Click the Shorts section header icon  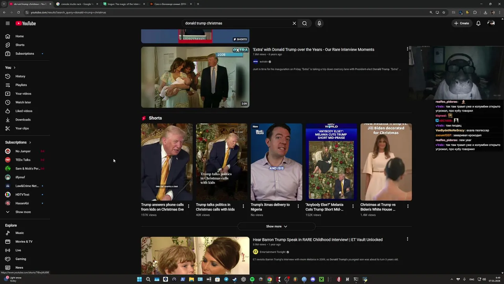coord(144,118)
